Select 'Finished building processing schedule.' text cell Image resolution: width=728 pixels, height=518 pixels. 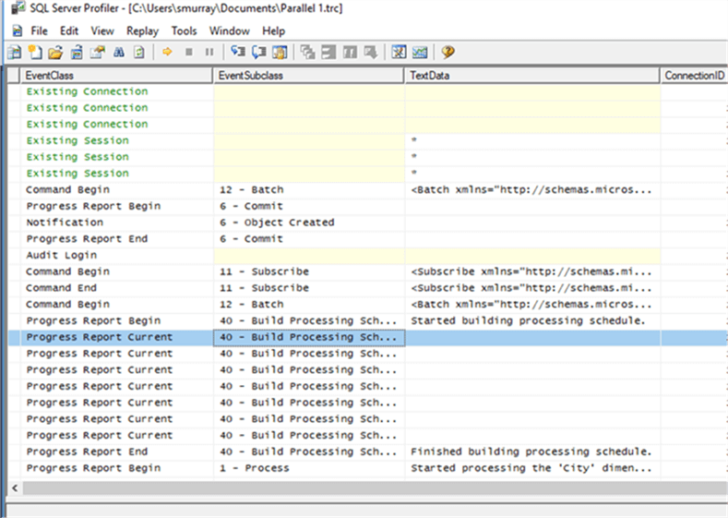[531, 452]
